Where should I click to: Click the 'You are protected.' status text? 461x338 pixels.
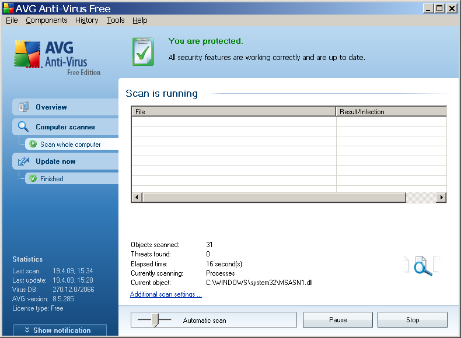click(206, 41)
